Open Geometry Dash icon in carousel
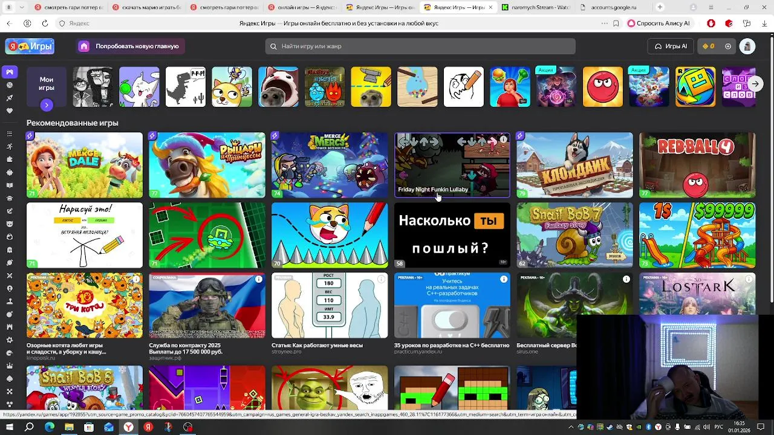Image resolution: width=774 pixels, height=435 pixels. (695, 87)
